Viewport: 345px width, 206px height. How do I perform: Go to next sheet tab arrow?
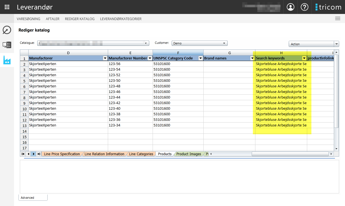[x=33, y=154]
